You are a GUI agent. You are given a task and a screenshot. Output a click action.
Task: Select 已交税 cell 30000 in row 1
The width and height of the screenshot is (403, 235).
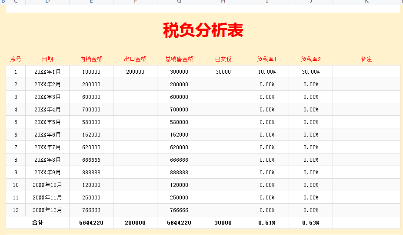(x=223, y=72)
